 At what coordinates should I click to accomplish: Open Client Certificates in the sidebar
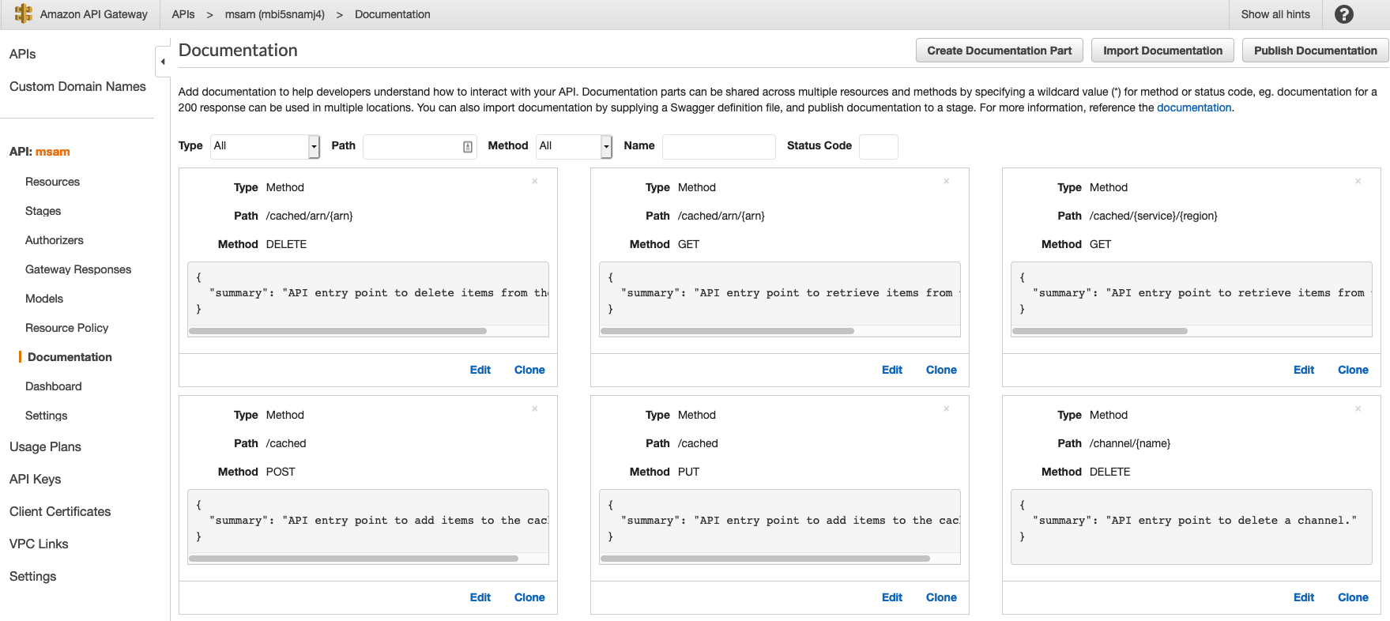[x=60, y=511]
